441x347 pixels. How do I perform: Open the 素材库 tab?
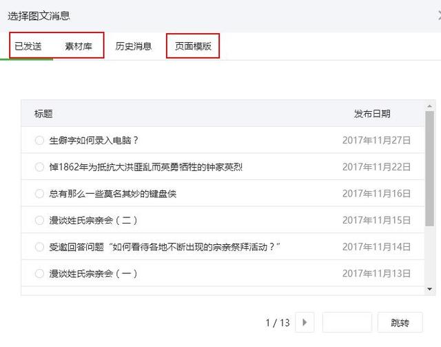(79, 46)
